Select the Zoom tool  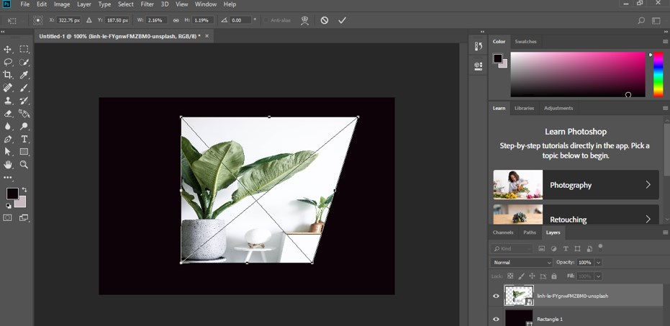pyautogui.click(x=24, y=165)
